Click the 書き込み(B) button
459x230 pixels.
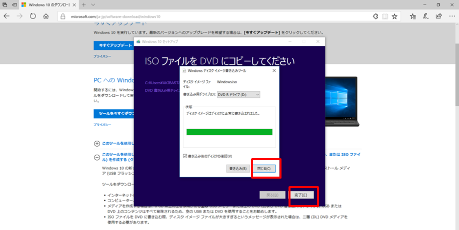coord(237,169)
